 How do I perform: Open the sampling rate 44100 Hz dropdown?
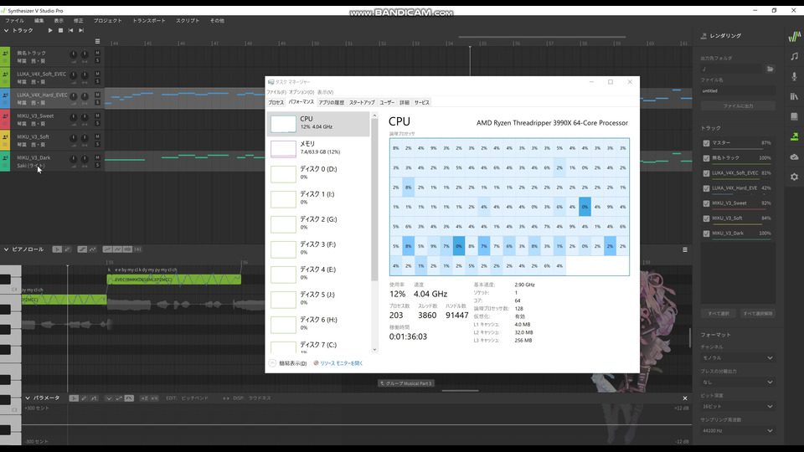coord(738,430)
